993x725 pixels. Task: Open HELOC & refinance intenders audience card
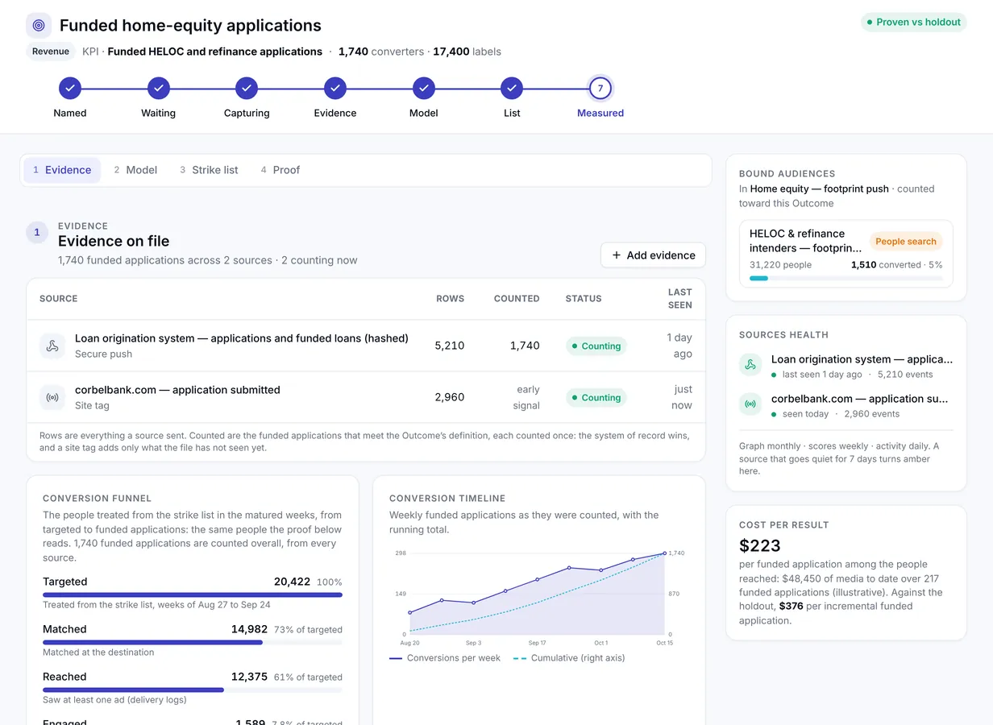point(846,254)
